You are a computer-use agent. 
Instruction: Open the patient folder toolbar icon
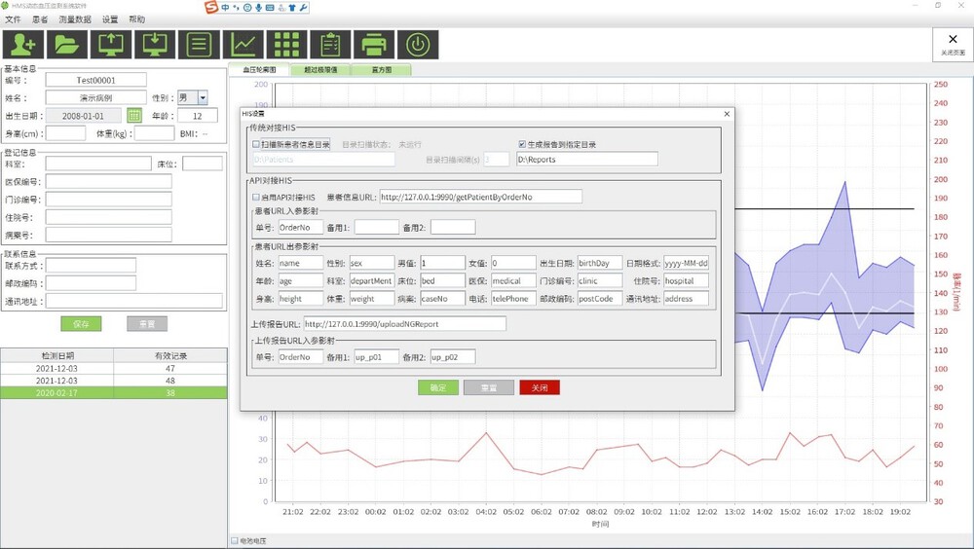(x=66, y=45)
